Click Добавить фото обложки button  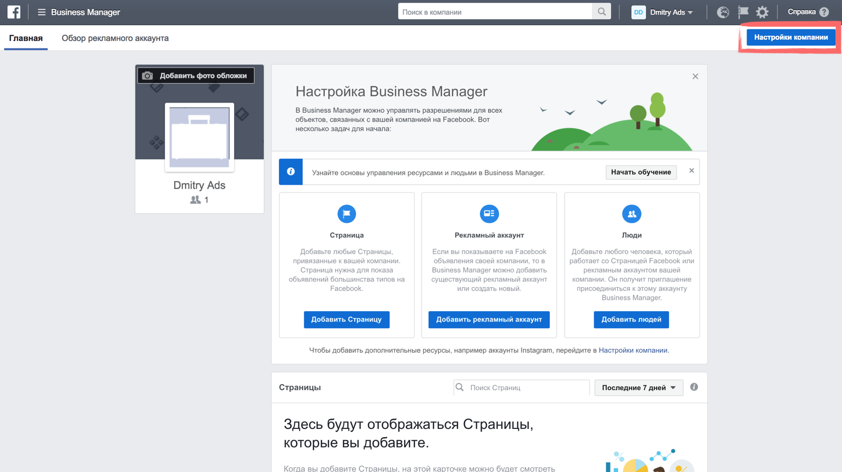point(196,76)
